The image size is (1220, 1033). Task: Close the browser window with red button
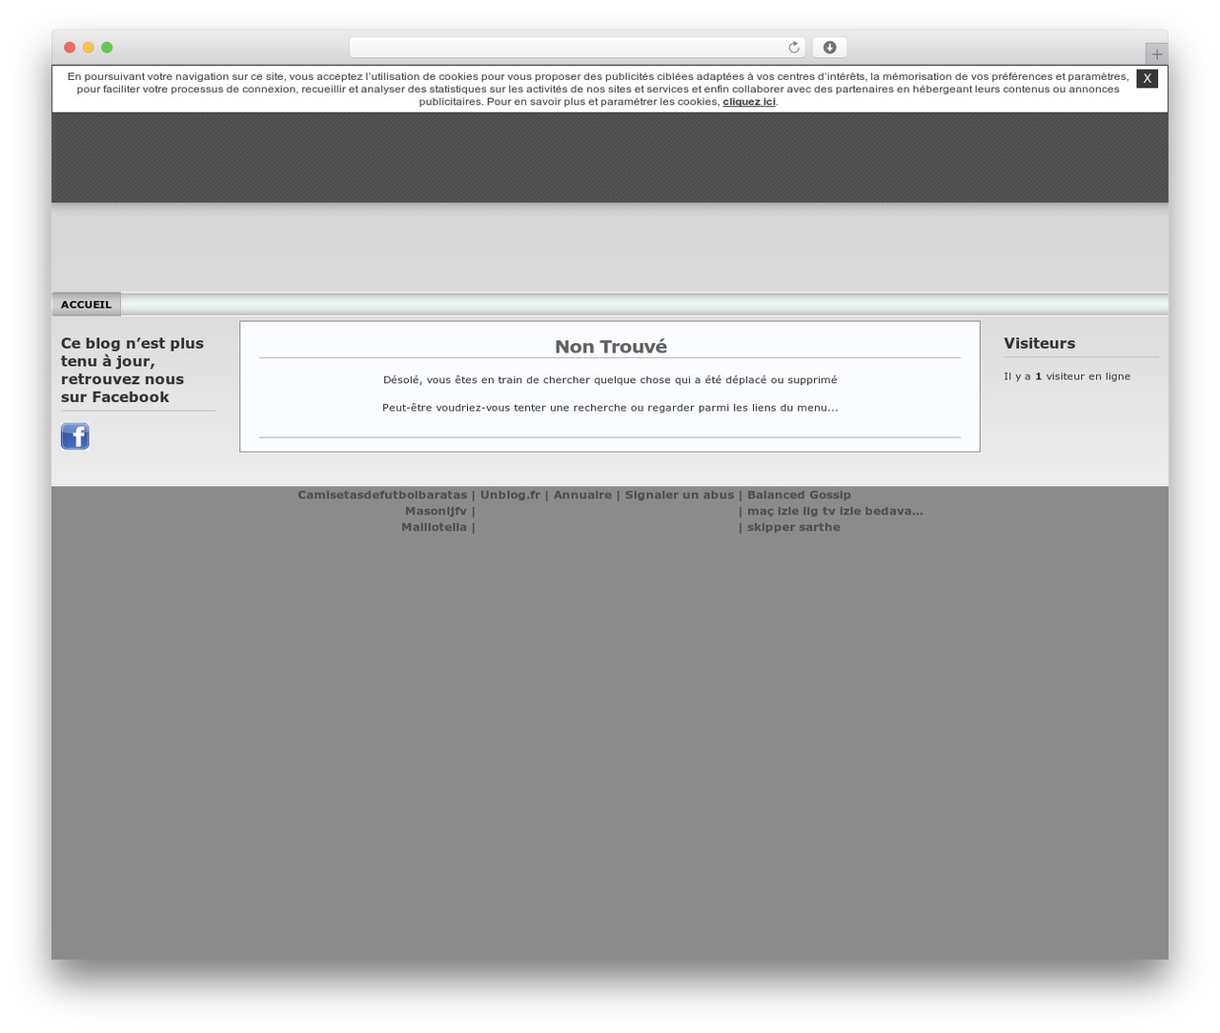tap(70, 48)
